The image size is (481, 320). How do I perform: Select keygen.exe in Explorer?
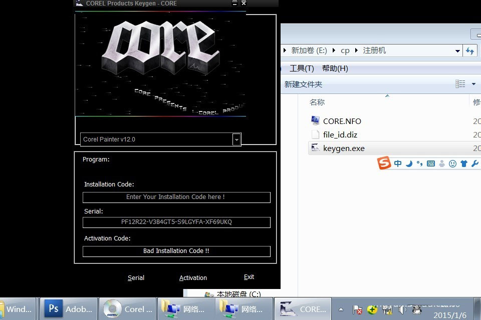coord(344,148)
